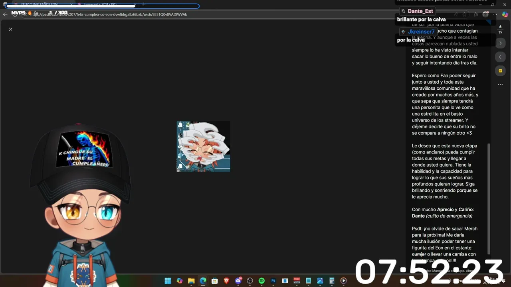Screen dimensions: 511x287
Task: Close the expanded Padlet post view
Action: [11, 29]
